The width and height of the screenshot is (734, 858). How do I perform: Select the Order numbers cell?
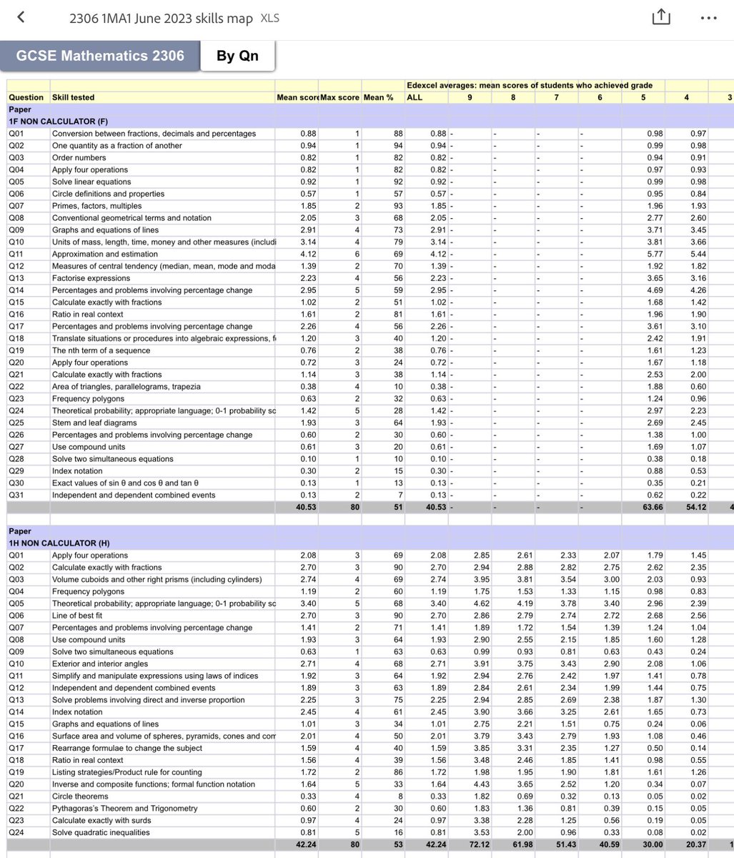[x=162, y=157]
